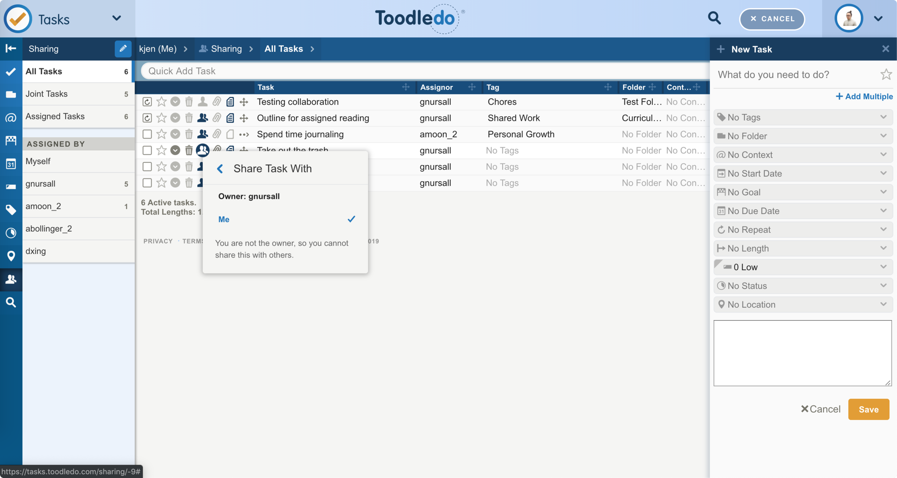Toggle checkbox on last task row

pos(147,183)
